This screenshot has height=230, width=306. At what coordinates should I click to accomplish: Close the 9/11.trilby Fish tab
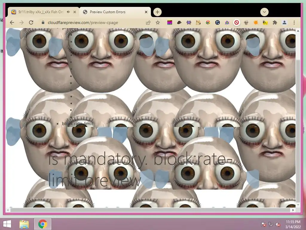(74, 12)
